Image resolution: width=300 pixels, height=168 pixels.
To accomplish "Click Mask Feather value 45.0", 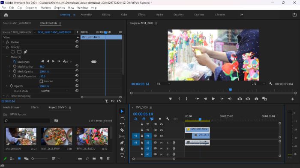I will point(42,66).
